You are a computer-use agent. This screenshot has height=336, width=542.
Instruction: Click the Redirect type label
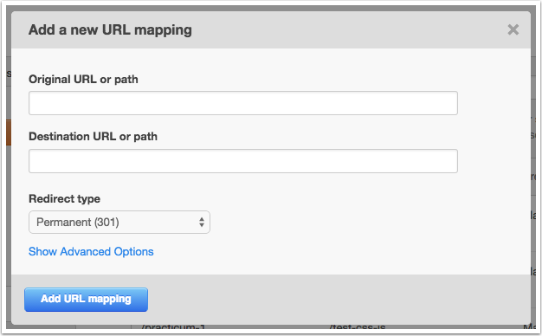(64, 199)
